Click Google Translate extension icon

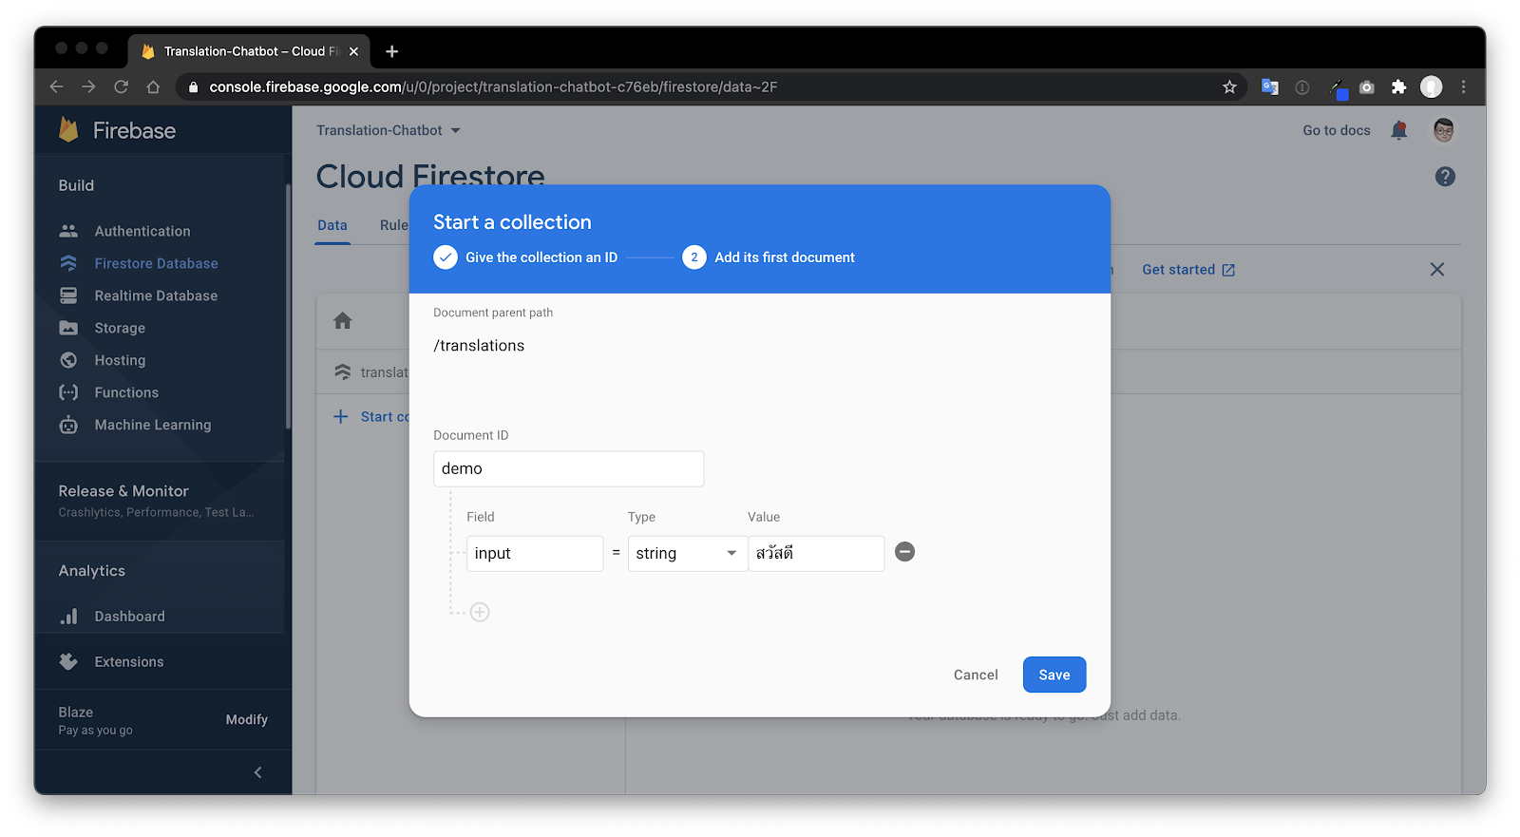tap(1270, 87)
